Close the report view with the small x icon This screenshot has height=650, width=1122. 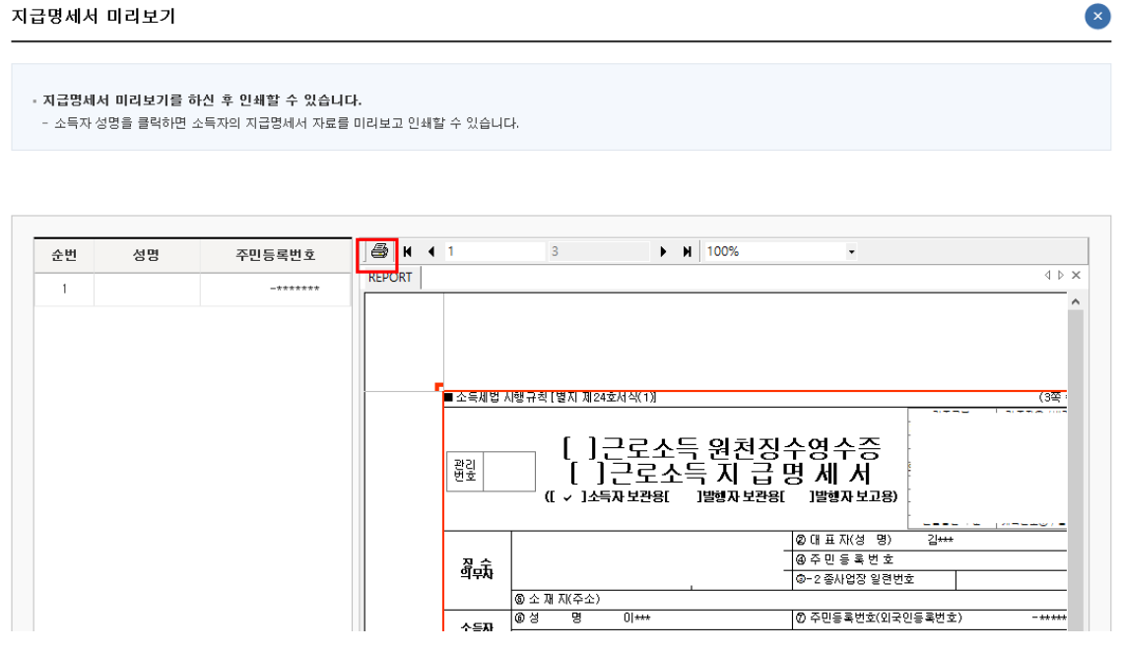point(1075,275)
